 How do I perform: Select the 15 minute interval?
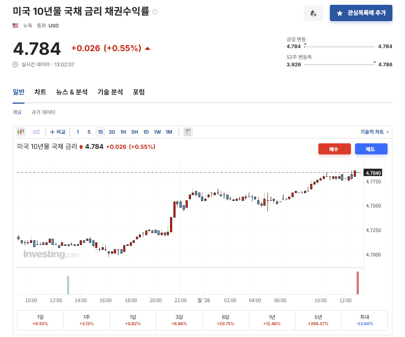[100, 132]
